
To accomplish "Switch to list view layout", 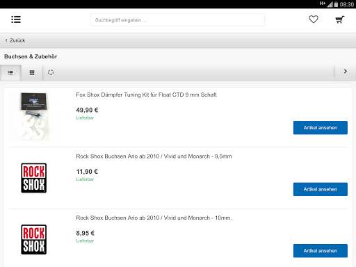I will pyautogui.click(x=10, y=73).
